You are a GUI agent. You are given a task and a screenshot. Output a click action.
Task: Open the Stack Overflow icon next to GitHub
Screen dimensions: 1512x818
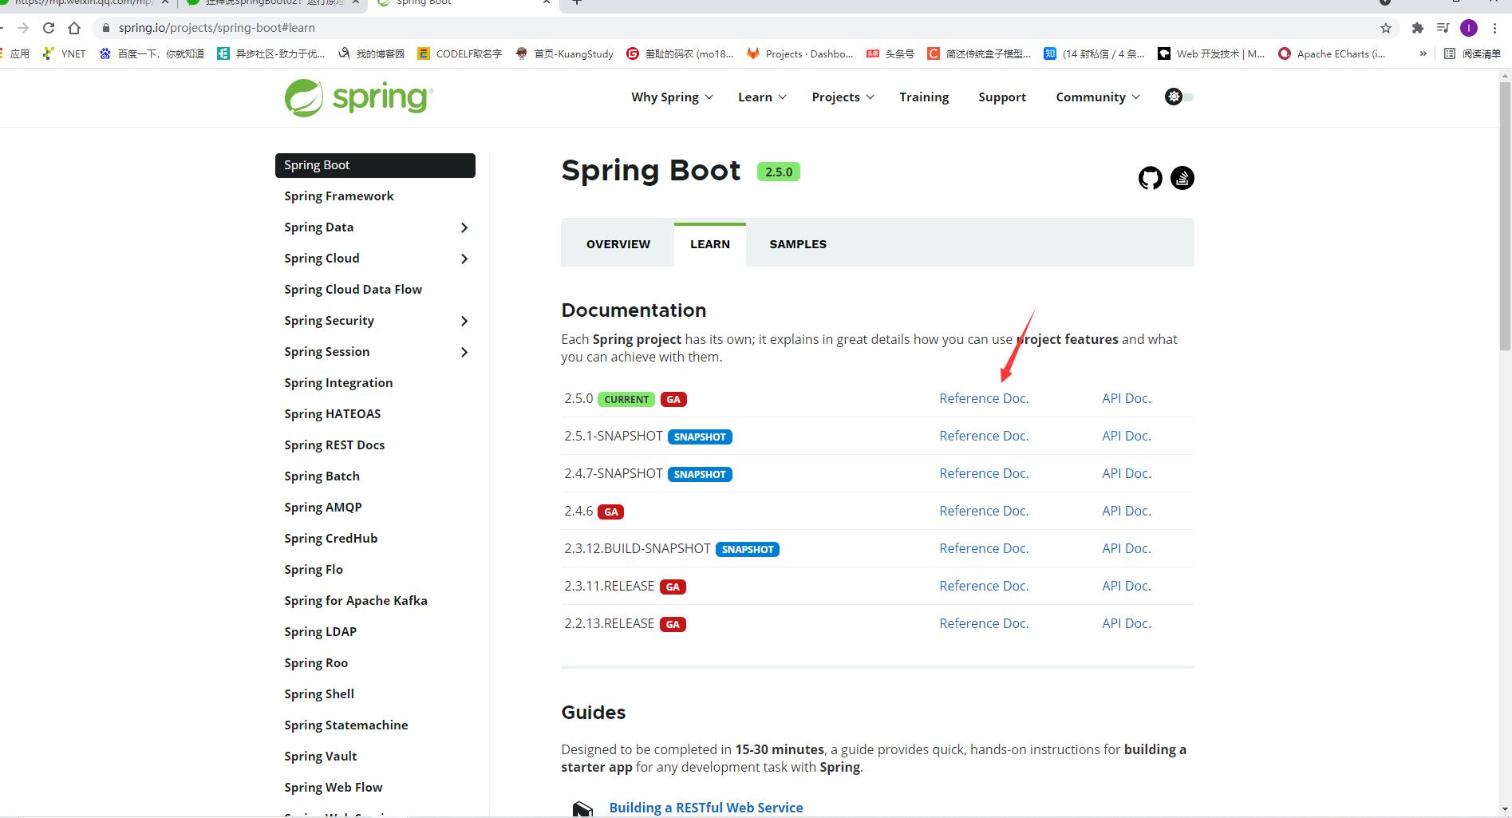click(1182, 178)
